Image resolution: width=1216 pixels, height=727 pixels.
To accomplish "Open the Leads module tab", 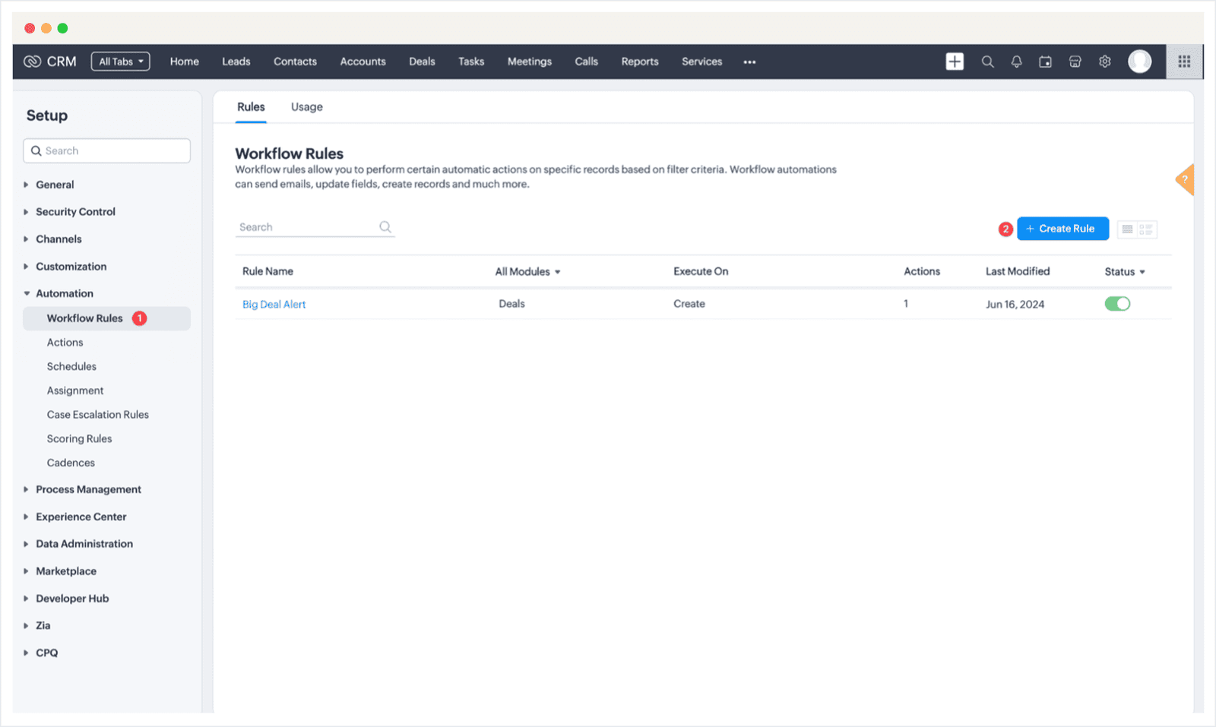I will (236, 62).
